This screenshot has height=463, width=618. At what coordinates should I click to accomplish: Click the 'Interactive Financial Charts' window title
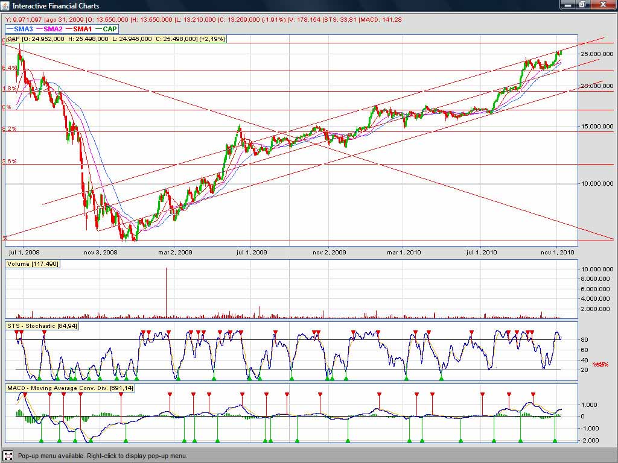56,6
